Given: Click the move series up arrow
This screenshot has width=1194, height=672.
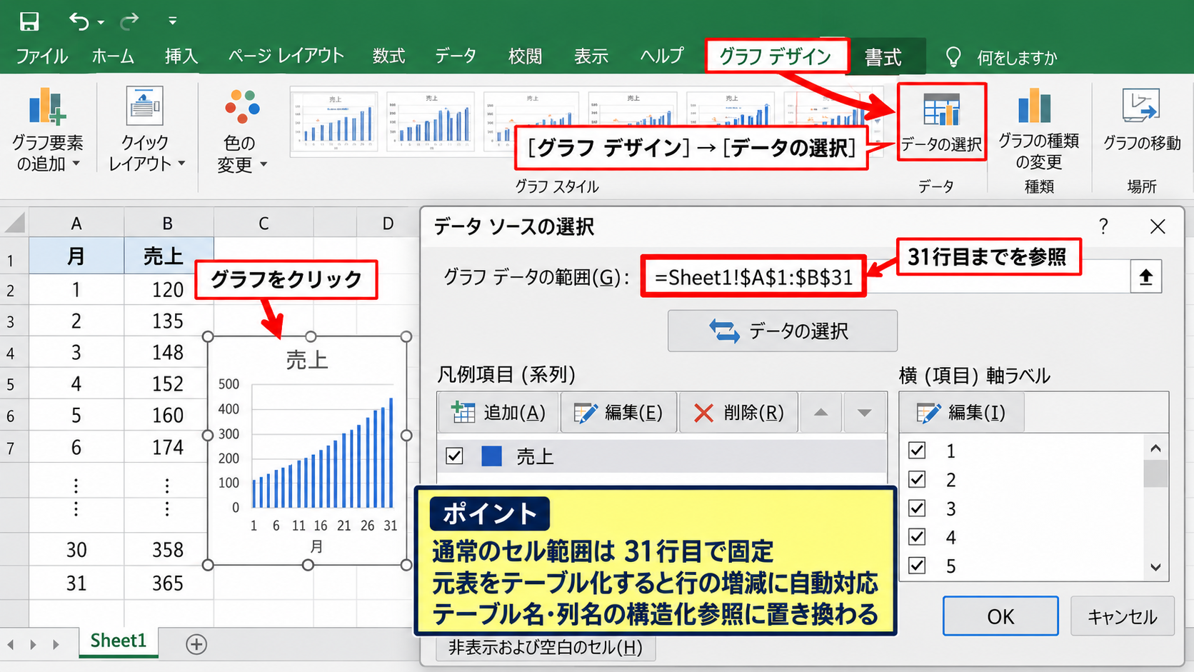Looking at the screenshot, I should 821,412.
